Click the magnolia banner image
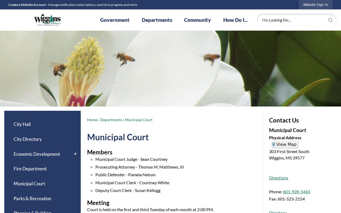341x213 pixels. pos(170,68)
